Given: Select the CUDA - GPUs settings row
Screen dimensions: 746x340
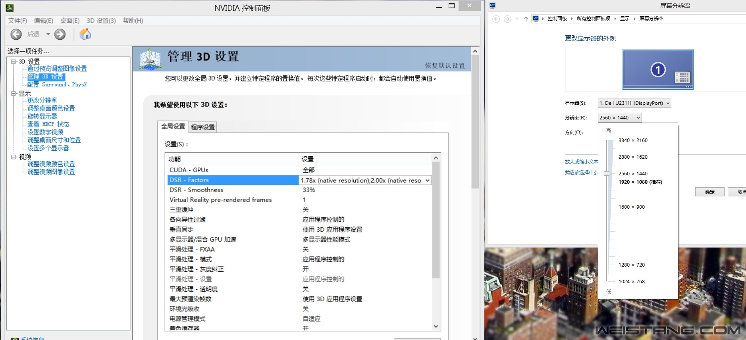Looking at the screenshot, I should (x=299, y=170).
